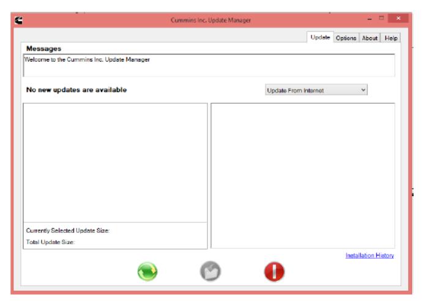Open the Help tab
This screenshot has width=424, height=301.
point(391,38)
